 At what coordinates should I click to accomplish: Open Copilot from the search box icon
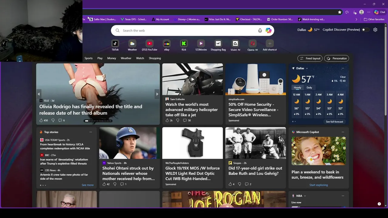pos(269,31)
